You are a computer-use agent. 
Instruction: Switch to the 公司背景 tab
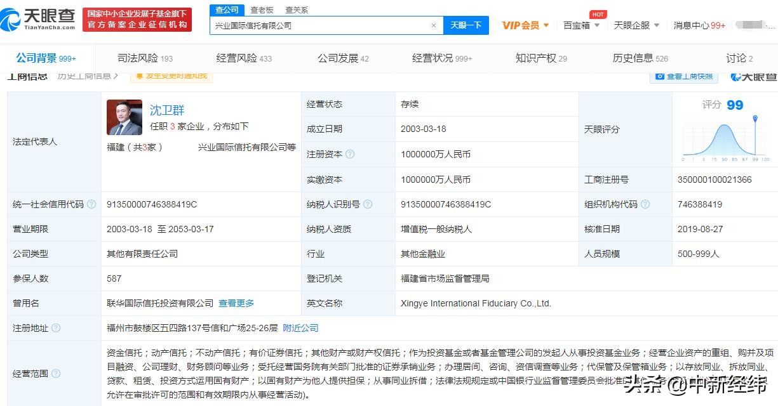[x=46, y=58]
